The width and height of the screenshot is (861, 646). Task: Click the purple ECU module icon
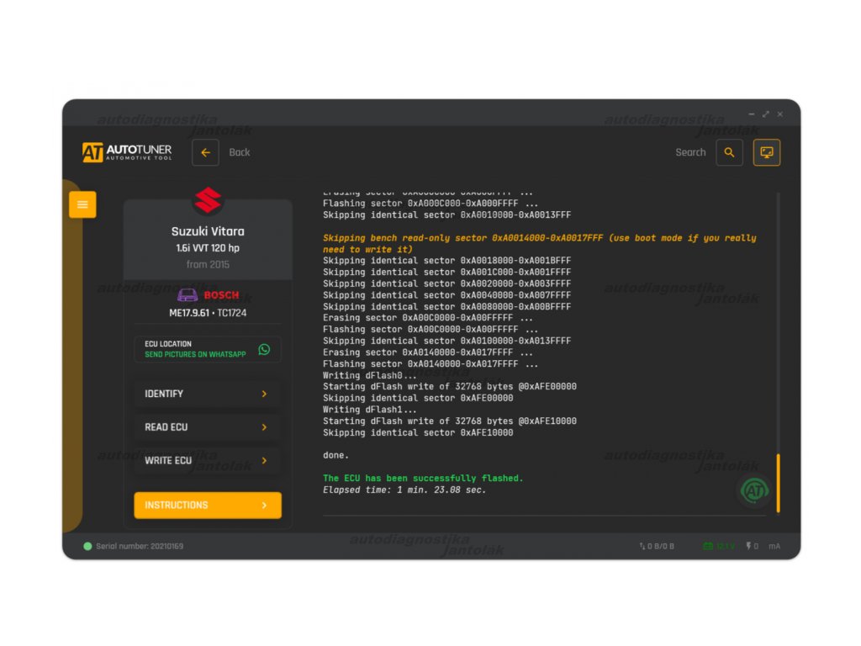pos(188,295)
